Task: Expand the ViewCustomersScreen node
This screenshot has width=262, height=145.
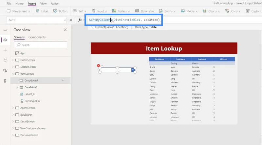Action: click(13, 128)
